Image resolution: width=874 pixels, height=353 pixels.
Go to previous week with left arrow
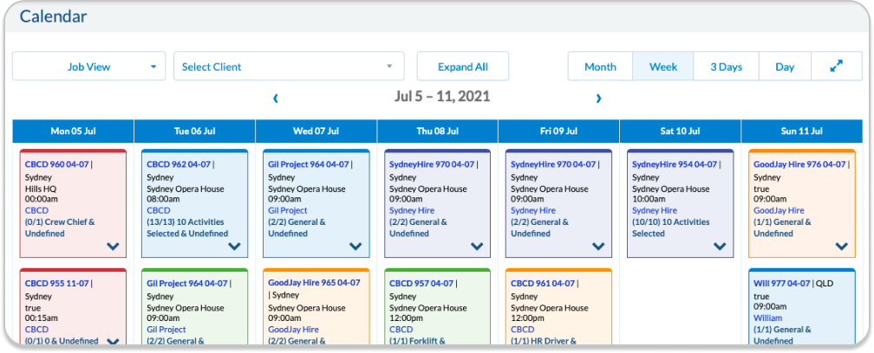pos(276,99)
